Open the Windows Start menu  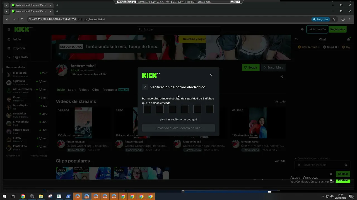[x=4, y=196]
